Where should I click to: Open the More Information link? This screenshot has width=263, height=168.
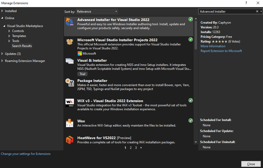tap(213, 46)
